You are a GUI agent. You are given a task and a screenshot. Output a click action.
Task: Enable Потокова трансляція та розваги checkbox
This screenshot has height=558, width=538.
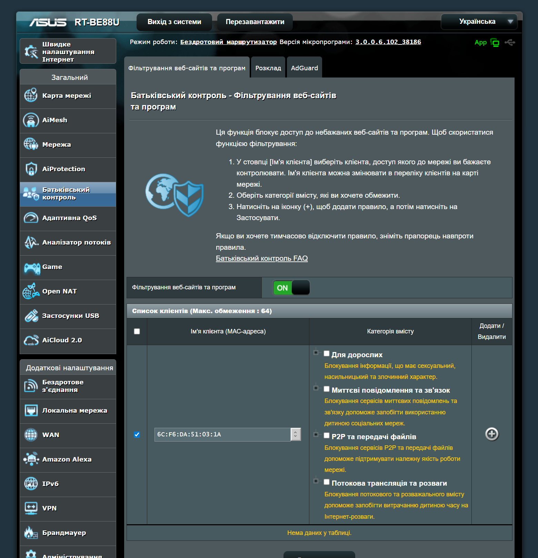[327, 482]
